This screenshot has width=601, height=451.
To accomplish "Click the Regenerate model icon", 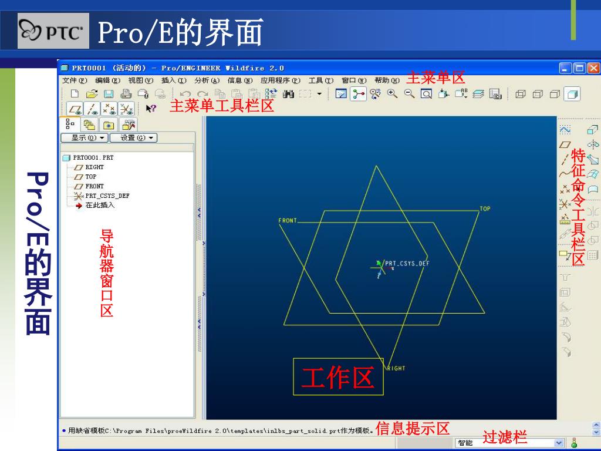I will (x=271, y=93).
